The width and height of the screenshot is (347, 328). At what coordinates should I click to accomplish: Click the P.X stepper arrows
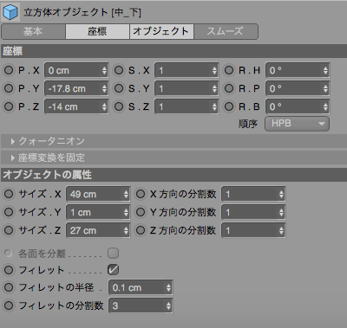104,71
